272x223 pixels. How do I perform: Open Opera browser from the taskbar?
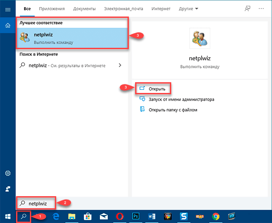120,216
